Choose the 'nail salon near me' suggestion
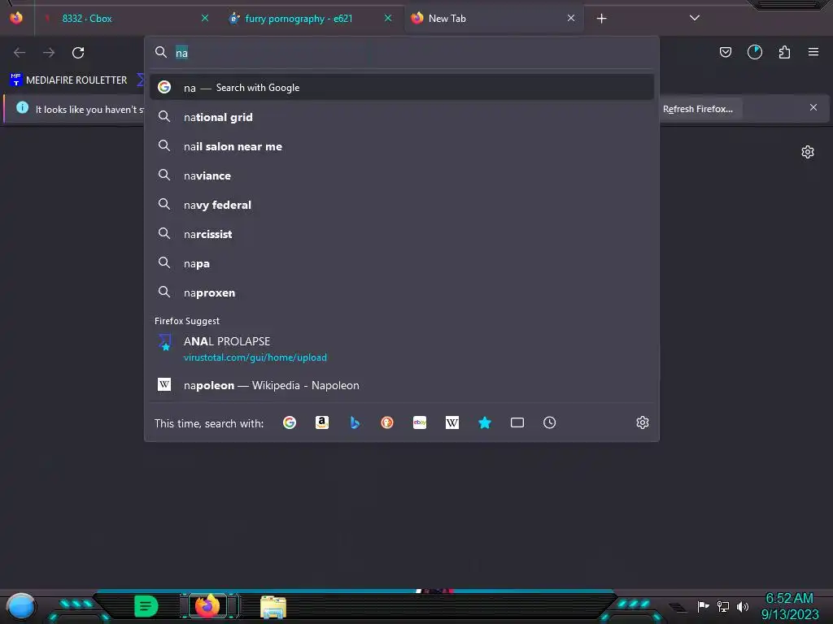833x624 pixels. (402, 146)
